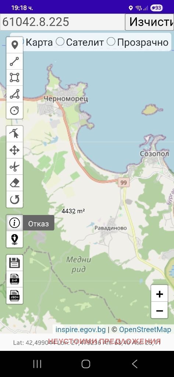Choose the move arrows tool
The height and width of the screenshot is (377, 174).
coord(15,150)
